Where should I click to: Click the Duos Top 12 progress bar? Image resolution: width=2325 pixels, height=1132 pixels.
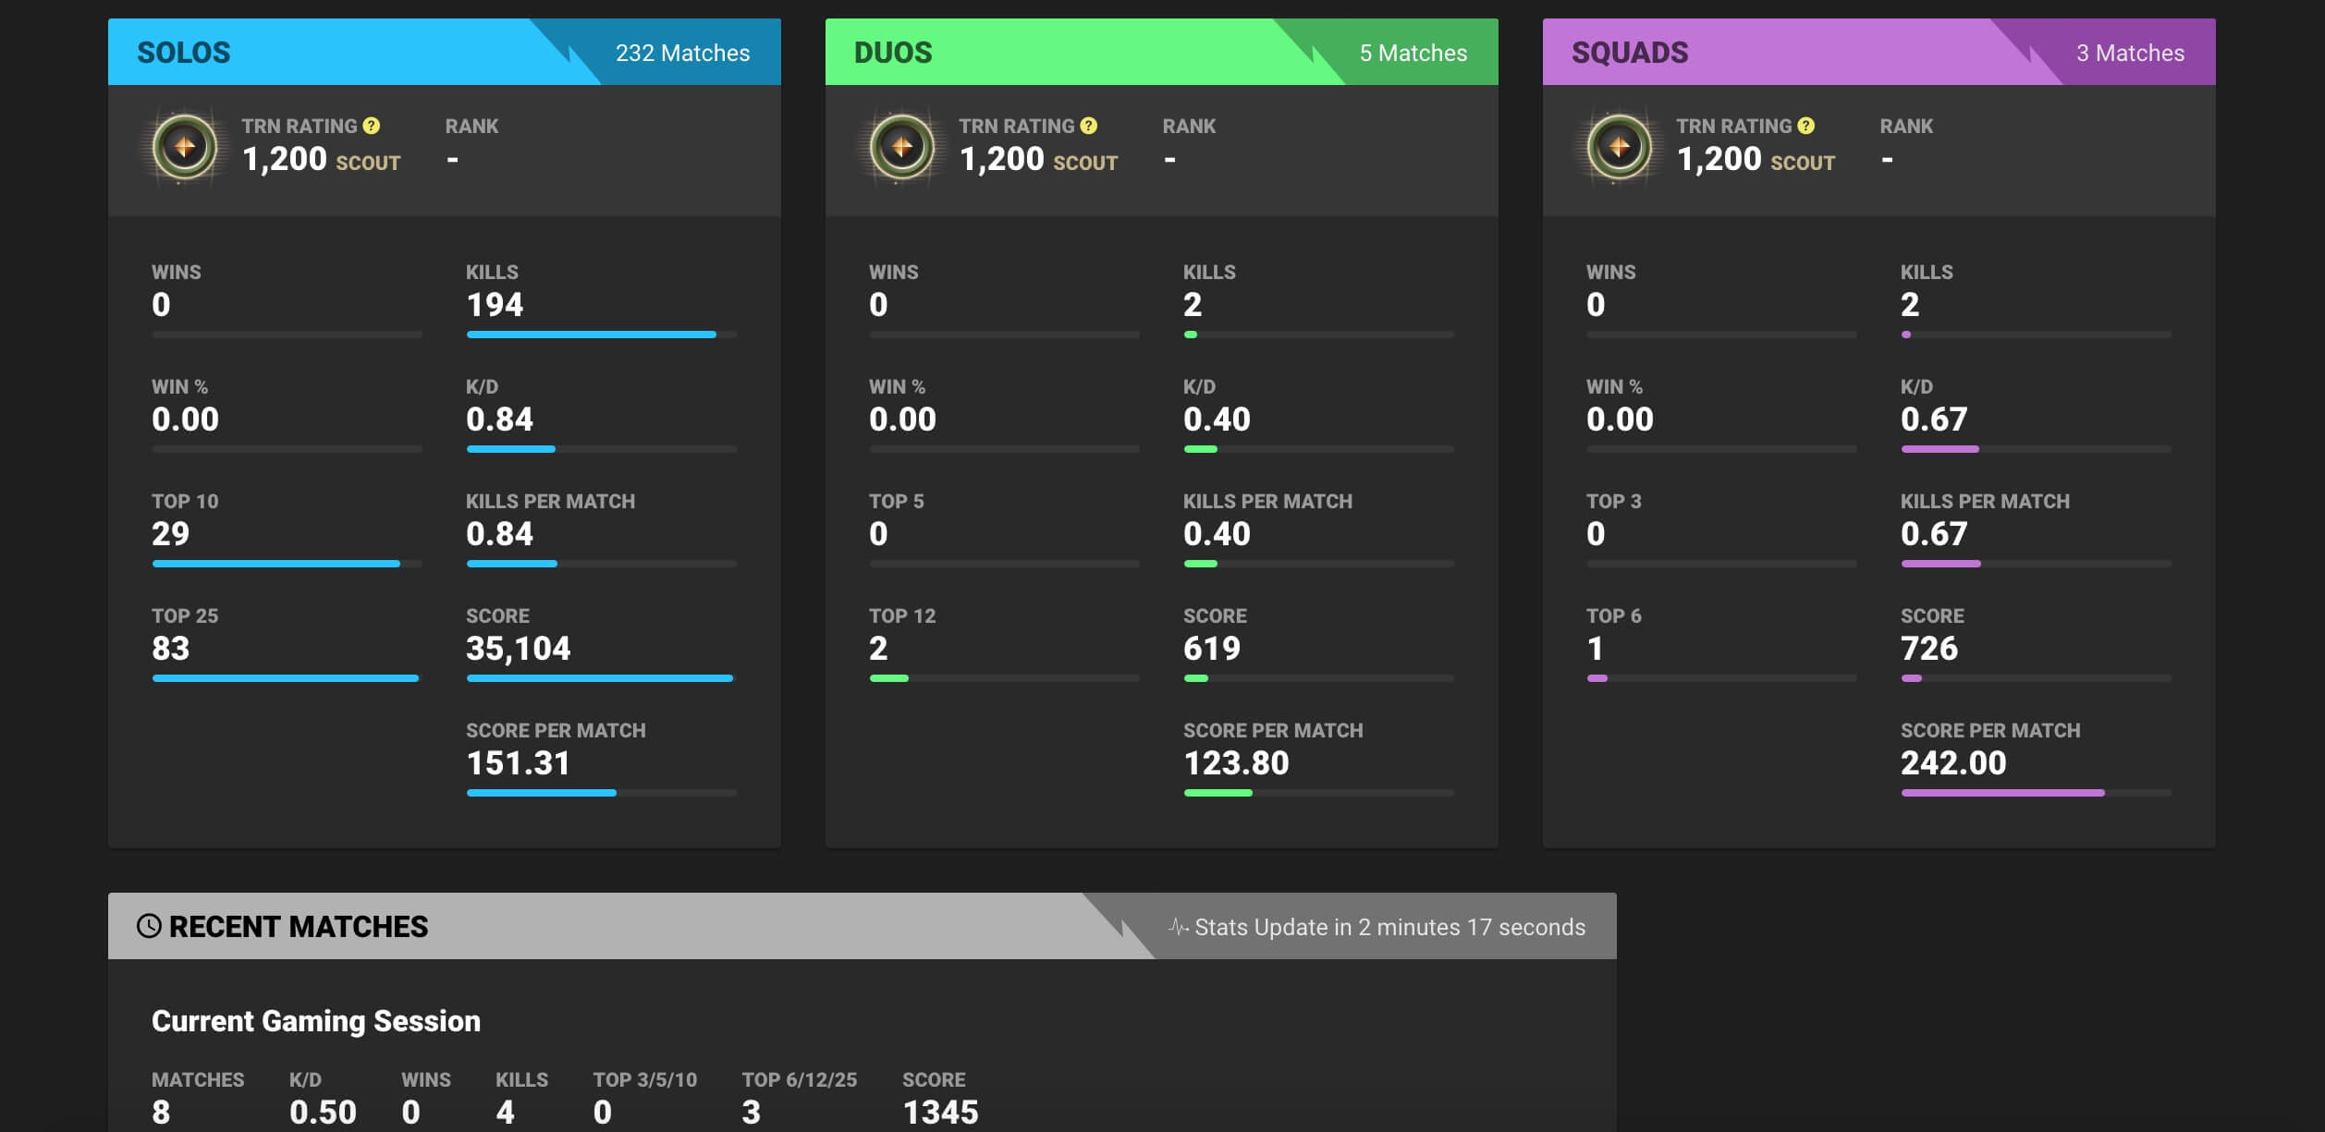(x=1004, y=678)
